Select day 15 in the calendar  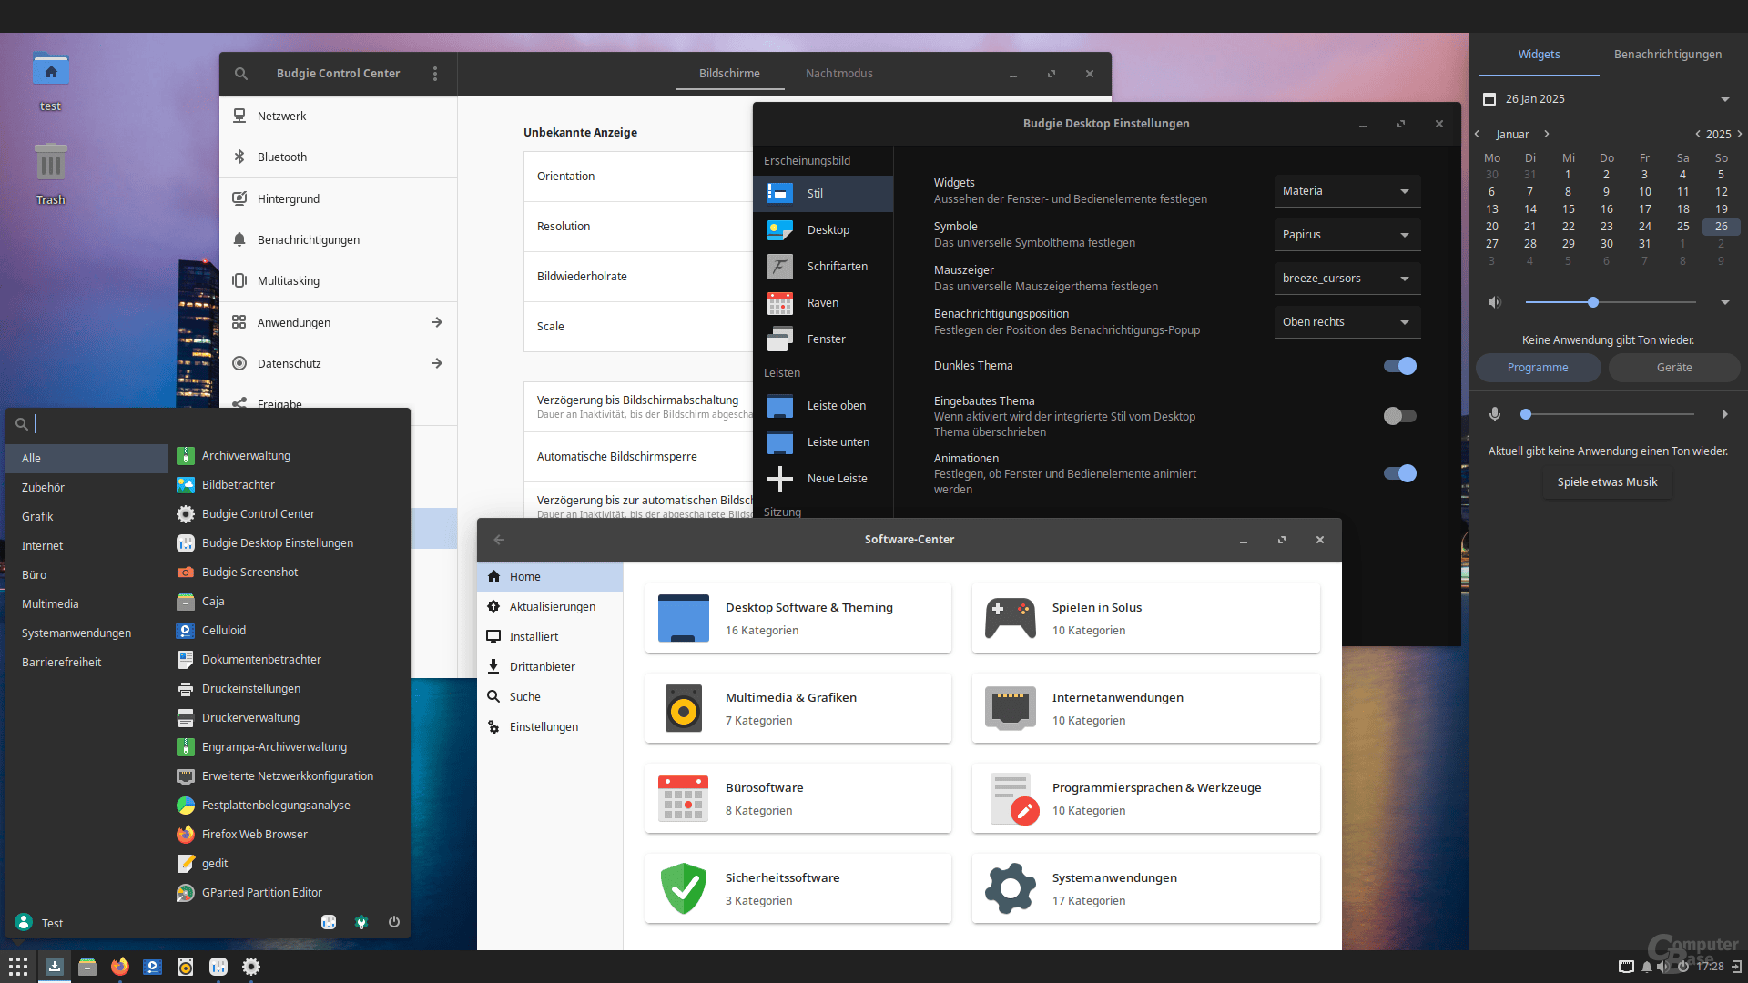point(1569,209)
